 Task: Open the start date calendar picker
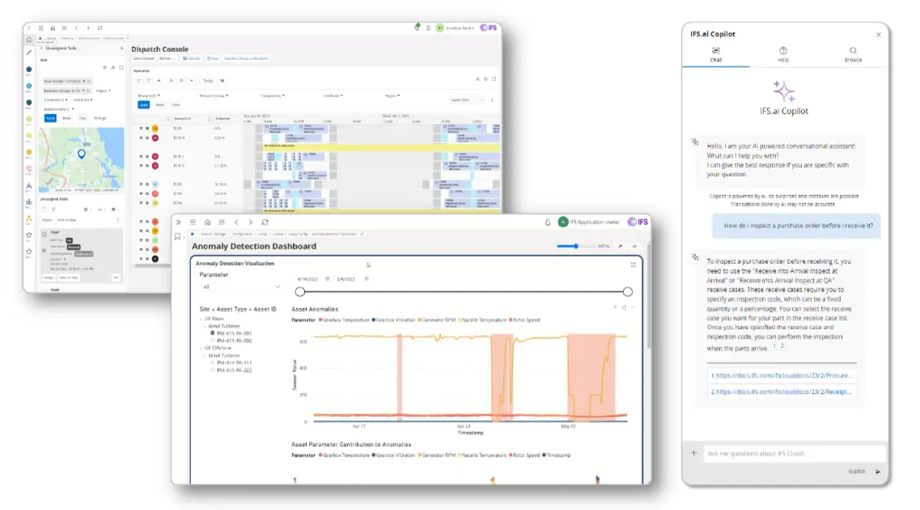click(x=328, y=278)
